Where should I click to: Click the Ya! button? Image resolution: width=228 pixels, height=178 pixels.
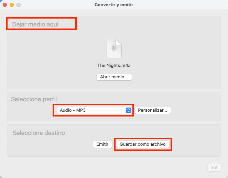(x=214, y=167)
